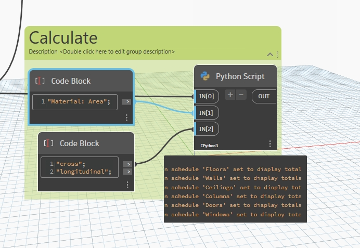This screenshot has height=248, width=360.
Task: Open options menu of cross/longitudinal Code Block
Action: (127, 185)
